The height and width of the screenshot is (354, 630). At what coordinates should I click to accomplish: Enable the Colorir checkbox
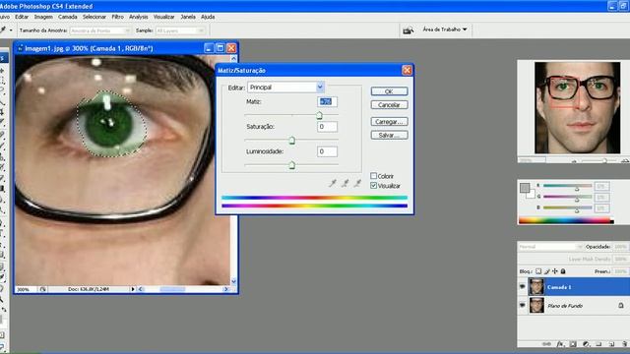coord(374,176)
